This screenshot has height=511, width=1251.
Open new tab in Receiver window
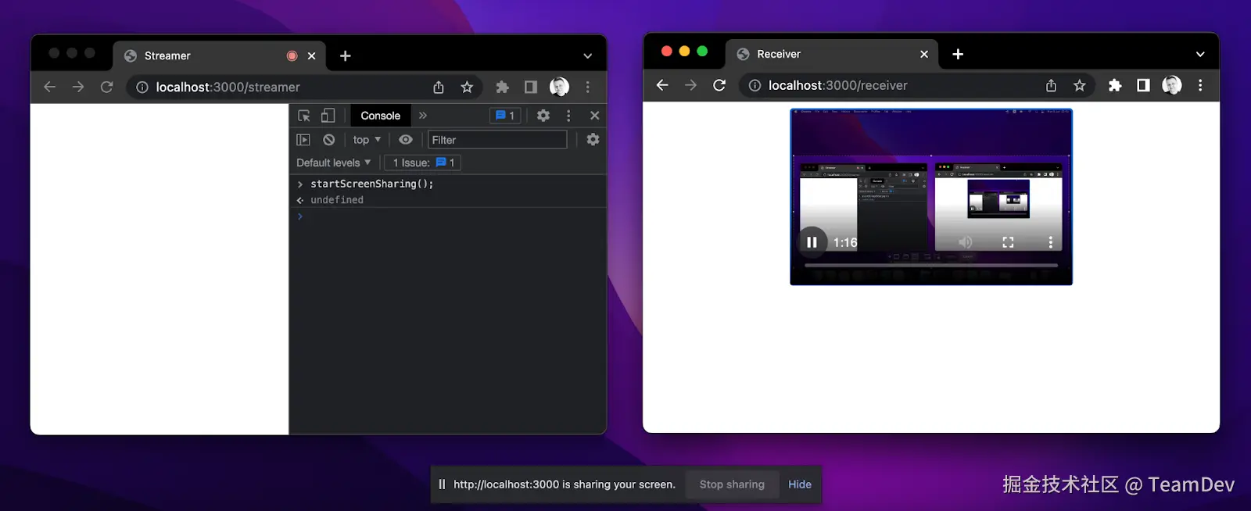coord(958,54)
